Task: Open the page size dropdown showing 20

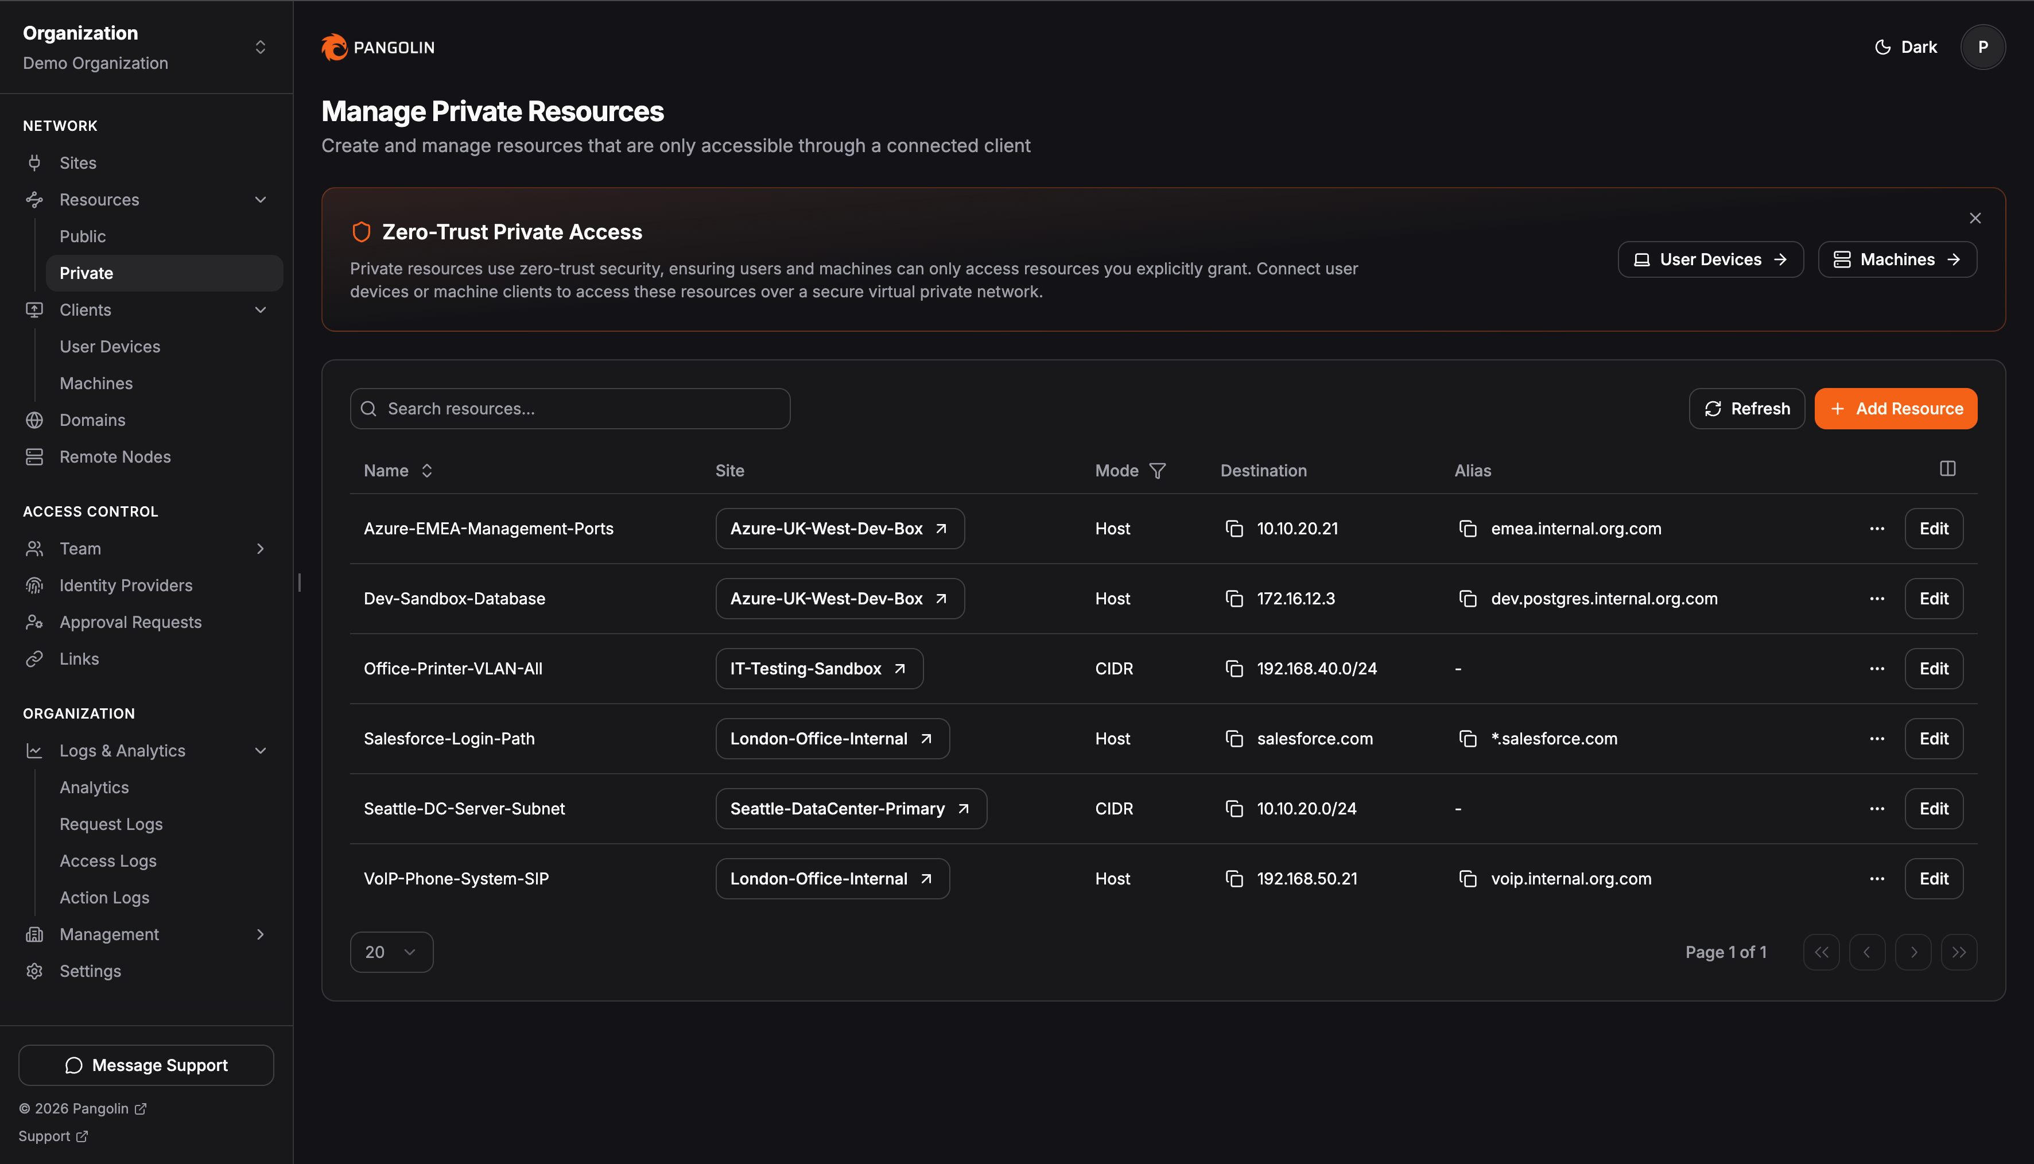Action: tap(391, 952)
